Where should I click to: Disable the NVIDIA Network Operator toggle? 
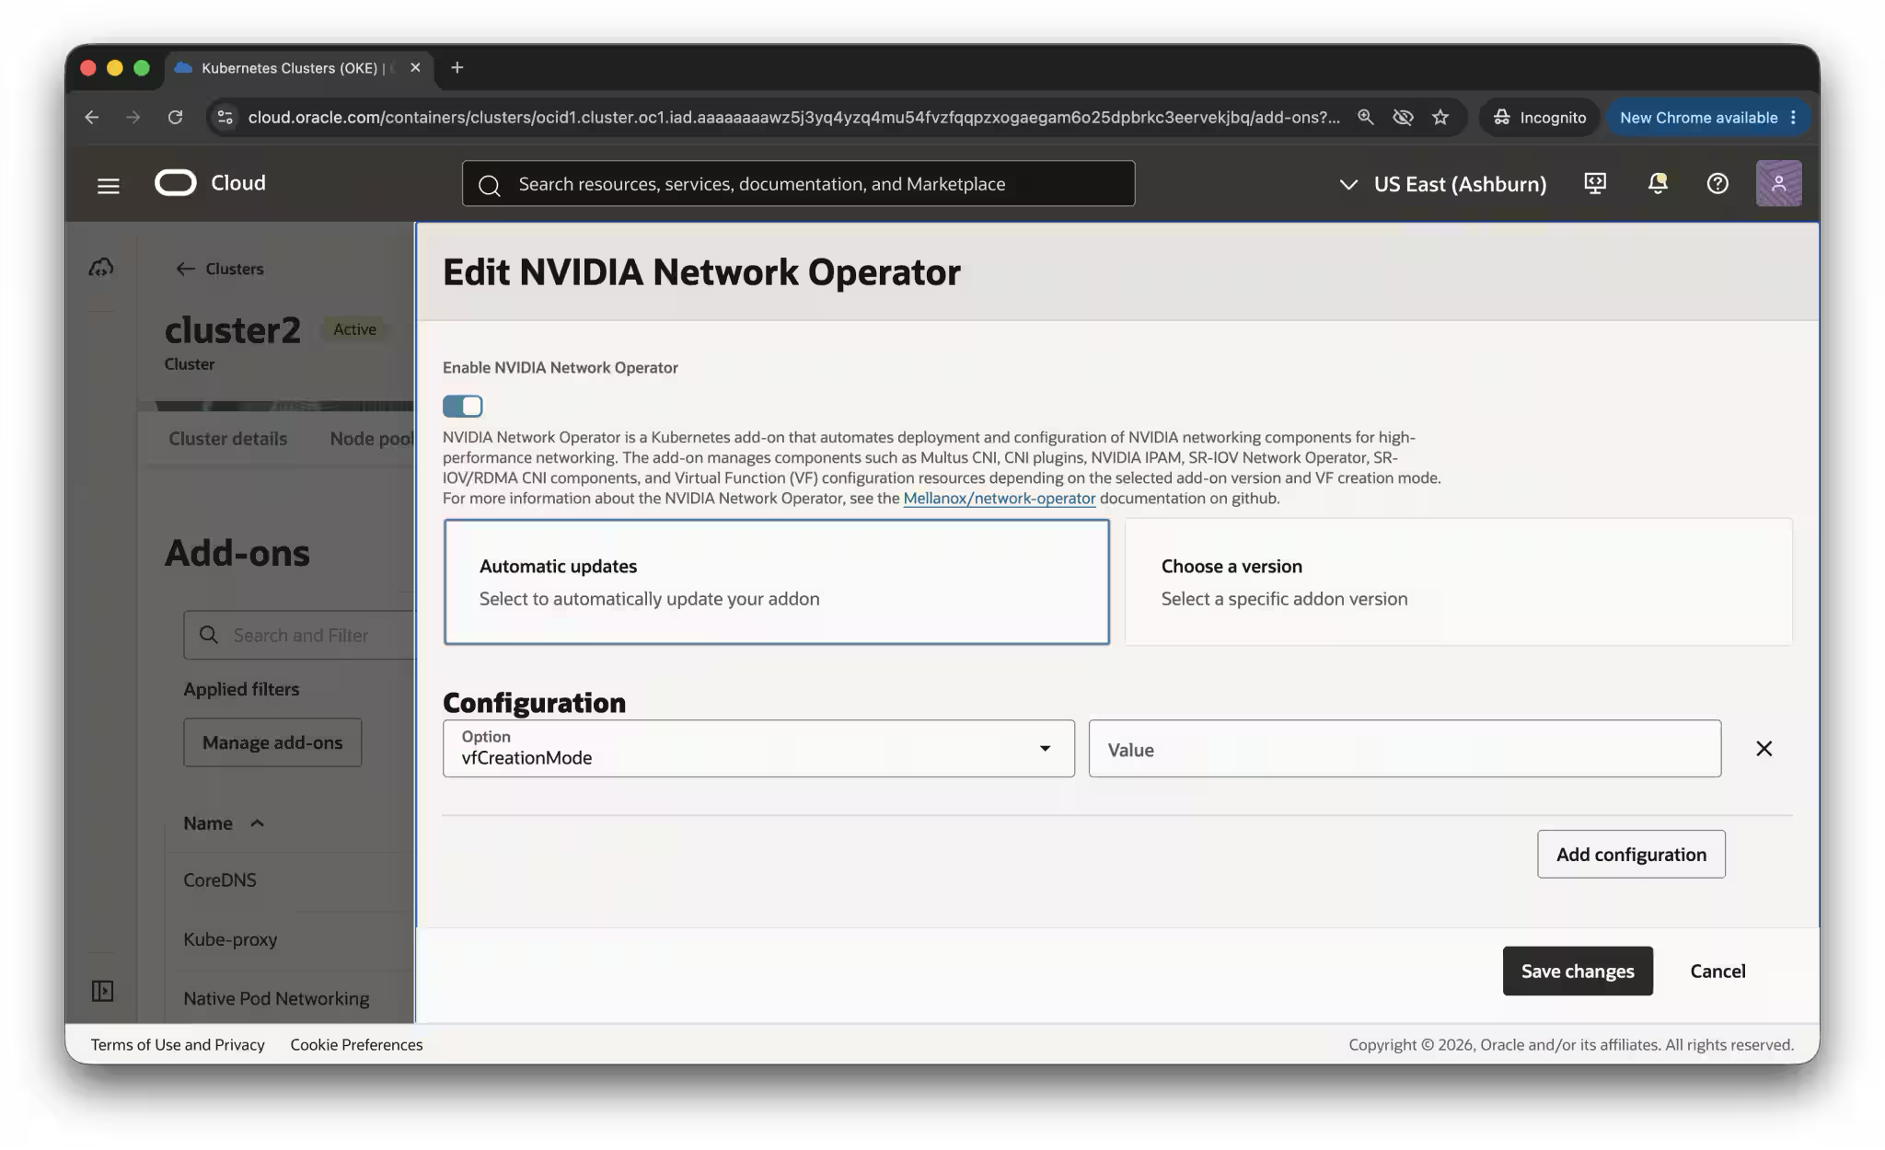(462, 406)
